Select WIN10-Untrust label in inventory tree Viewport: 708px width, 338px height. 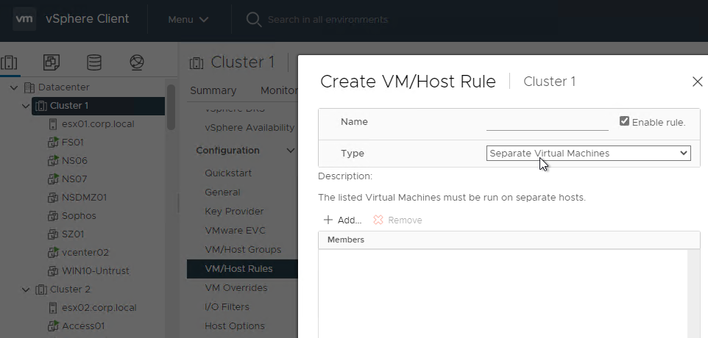tap(95, 271)
